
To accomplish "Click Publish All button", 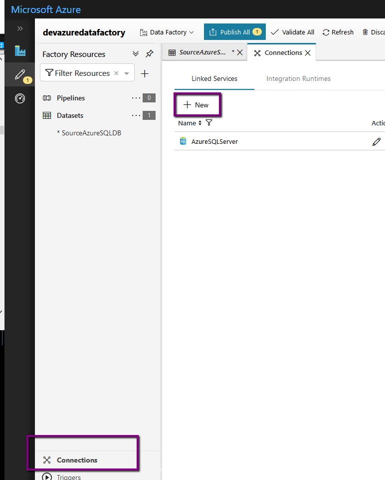I will click(x=234, y=32).
